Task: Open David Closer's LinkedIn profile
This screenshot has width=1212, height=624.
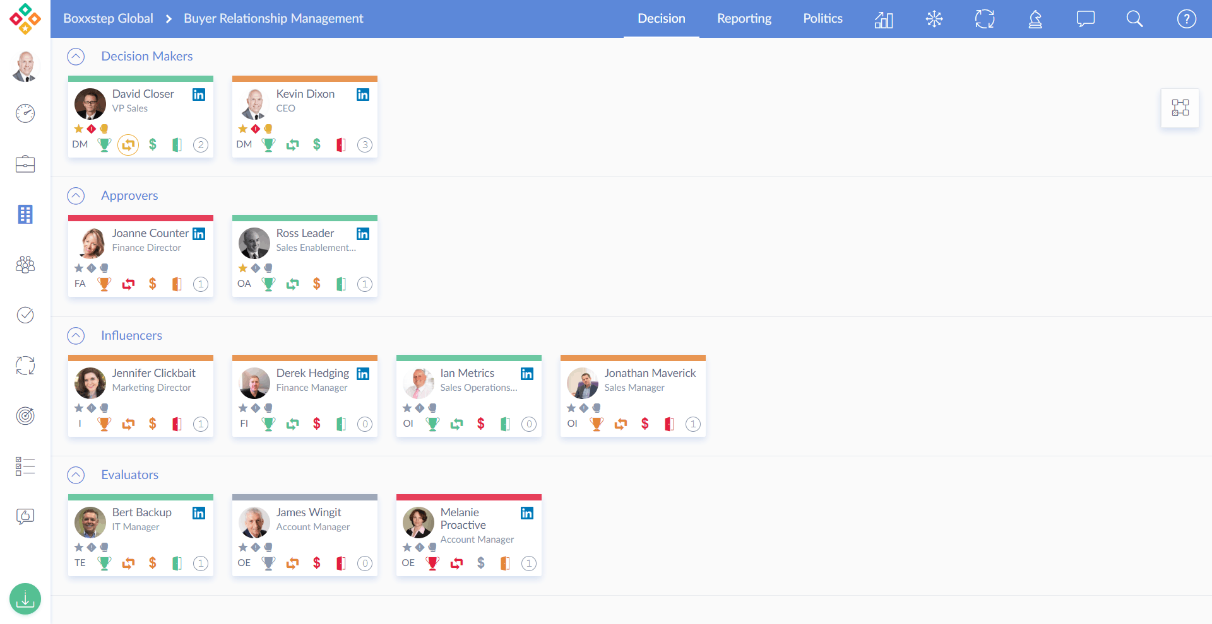Action: point(199,95)
